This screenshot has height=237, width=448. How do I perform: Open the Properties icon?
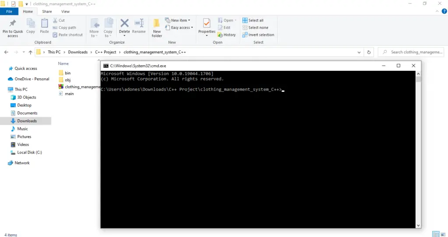coord(206,24)
